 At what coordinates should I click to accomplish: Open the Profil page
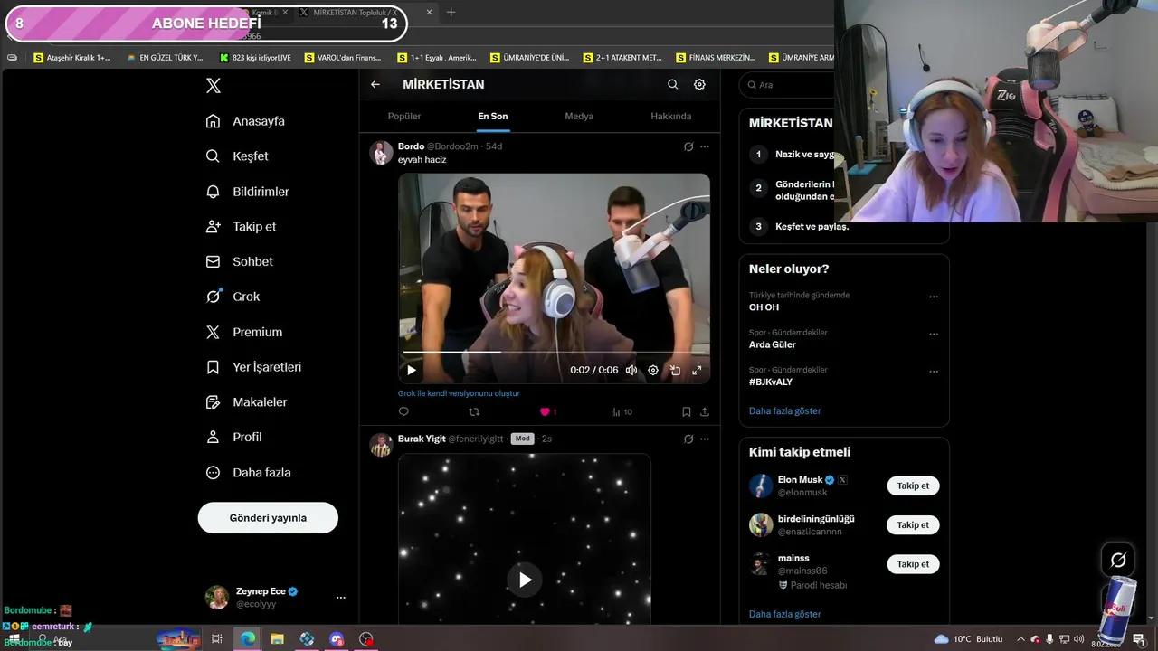[x=233, y=437]
